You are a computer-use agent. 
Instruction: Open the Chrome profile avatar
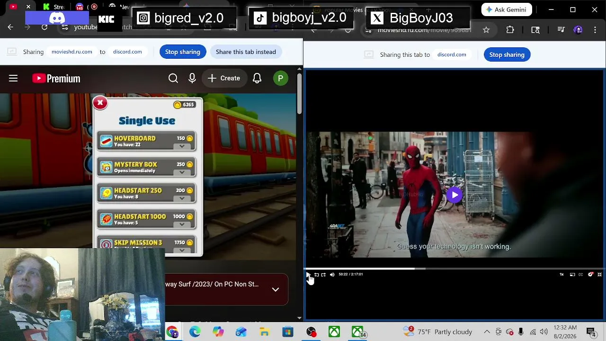578,30
